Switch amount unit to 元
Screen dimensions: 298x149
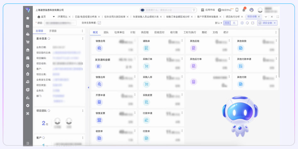pos(234,23)
